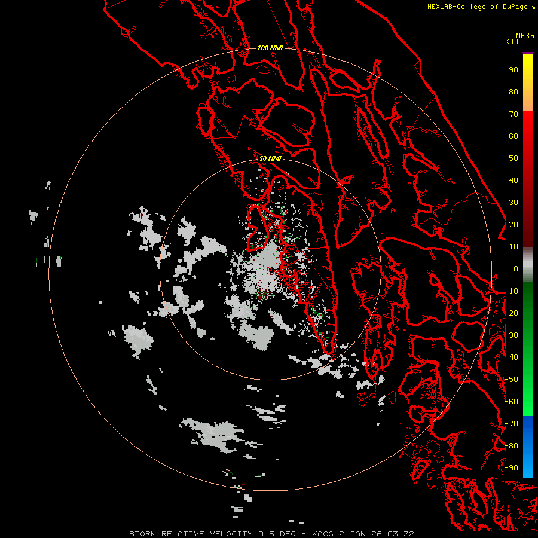538x538 pixels.
Task: Click the -90 scale value
Action: (511, 468)
